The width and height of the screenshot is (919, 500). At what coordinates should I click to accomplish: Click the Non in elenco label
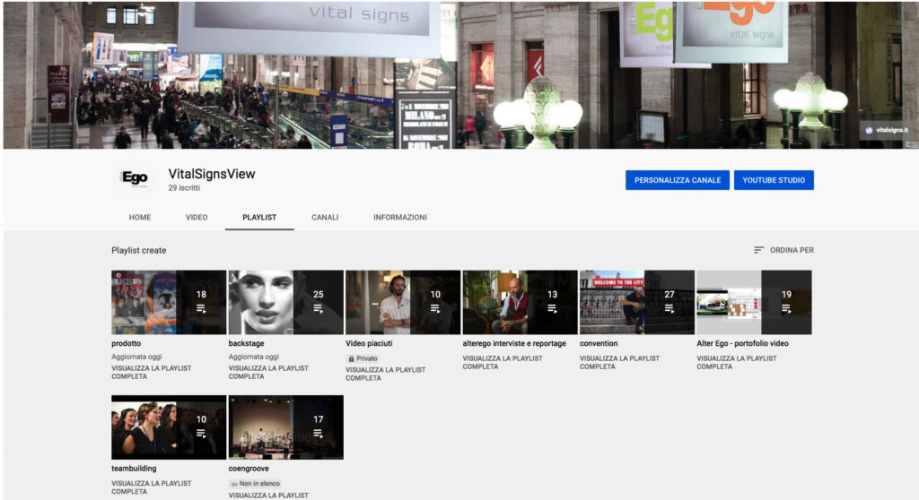click(259, 484)
